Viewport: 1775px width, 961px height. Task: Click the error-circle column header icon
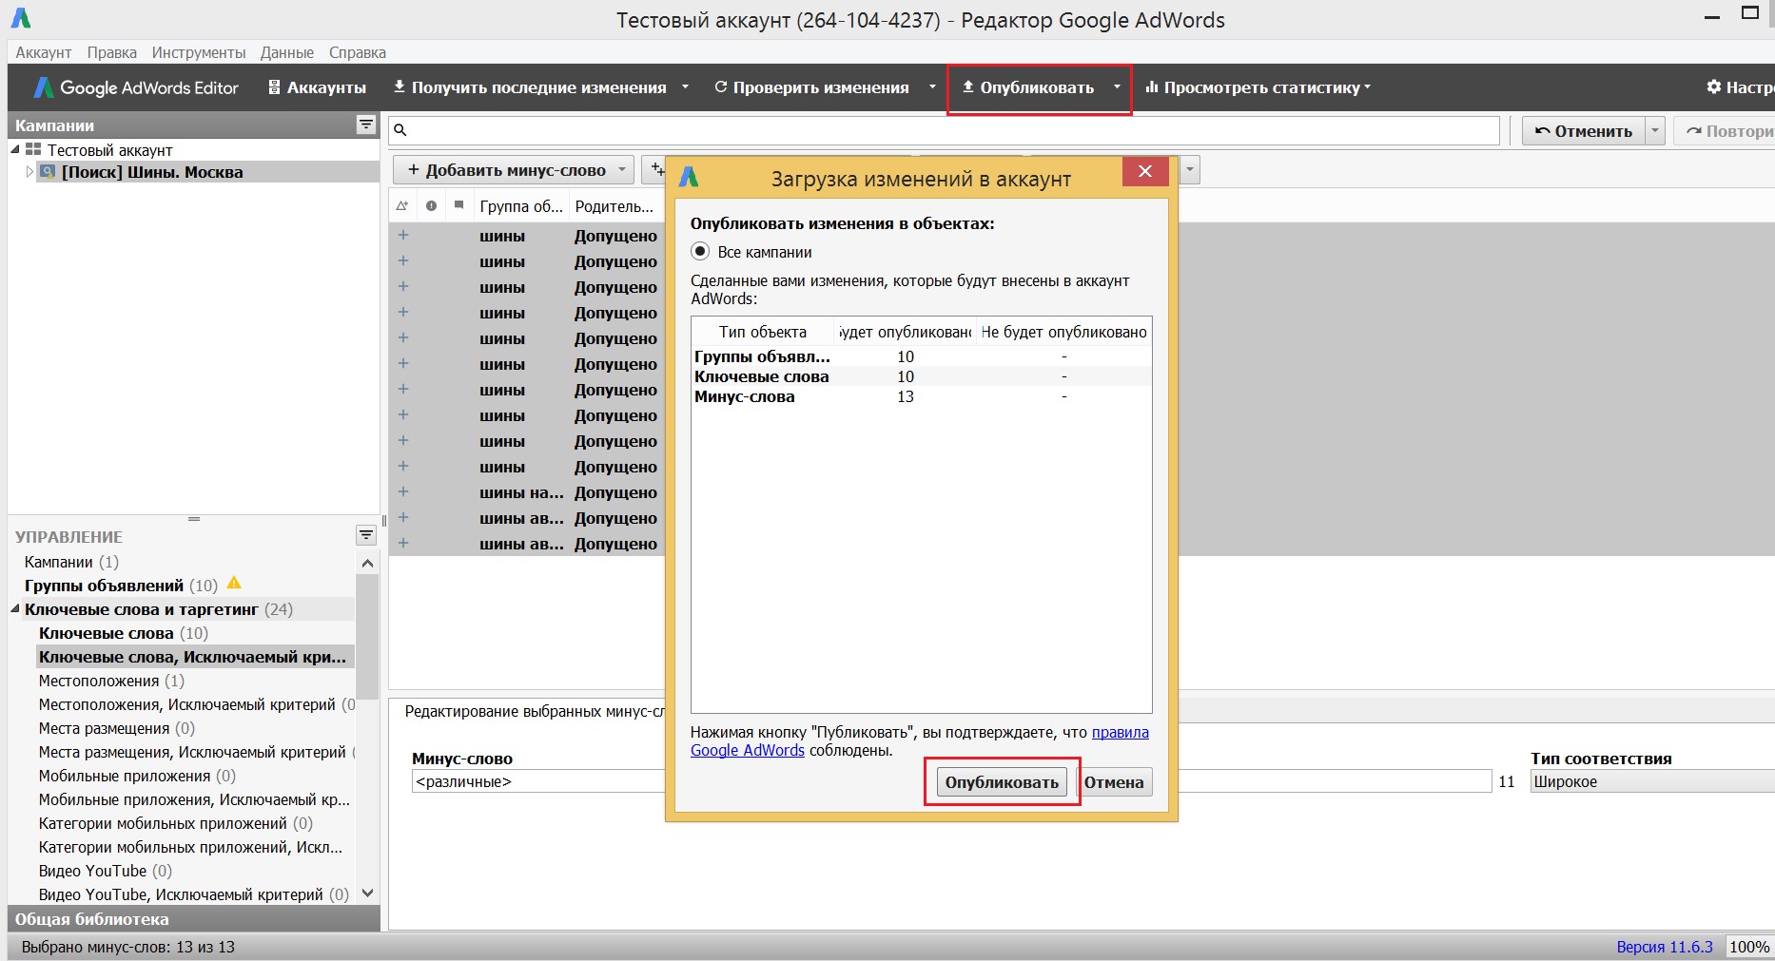click(432, 205)
